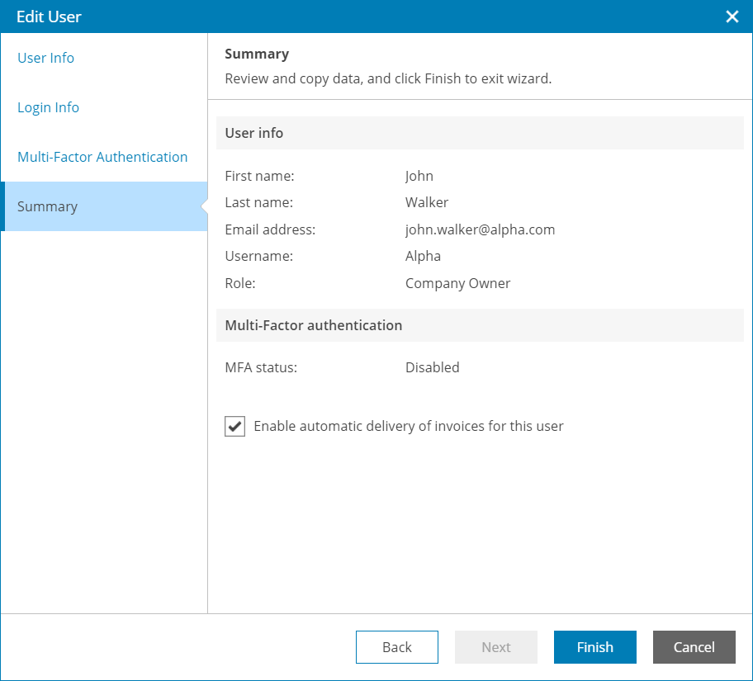Click the email address john.walker@alpha.com

480,229
